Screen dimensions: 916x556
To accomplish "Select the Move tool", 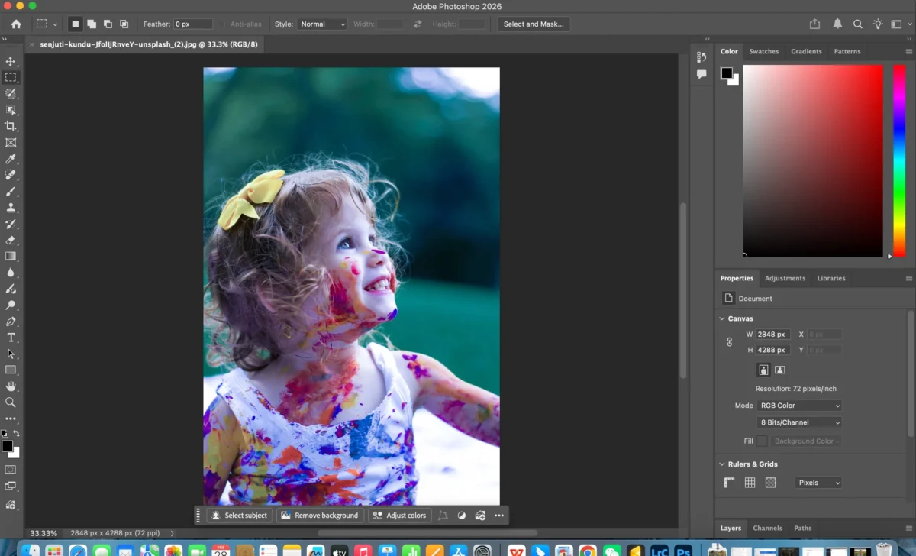I will tap(11, 61).
